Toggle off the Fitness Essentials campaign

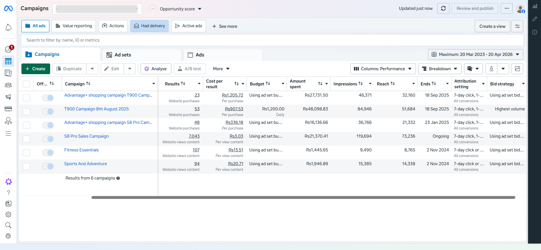[x=48, y=153]
